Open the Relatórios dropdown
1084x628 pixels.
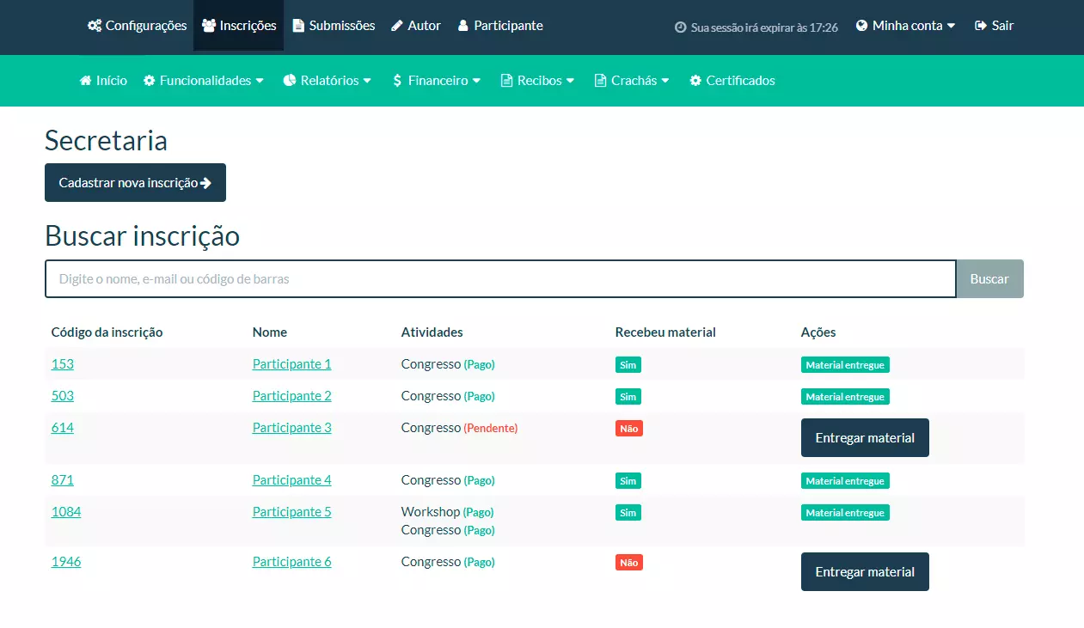coord(328,81)
